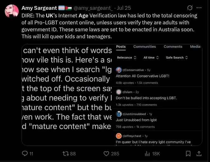Expand the Safe Search dropdown

(177, 58)
